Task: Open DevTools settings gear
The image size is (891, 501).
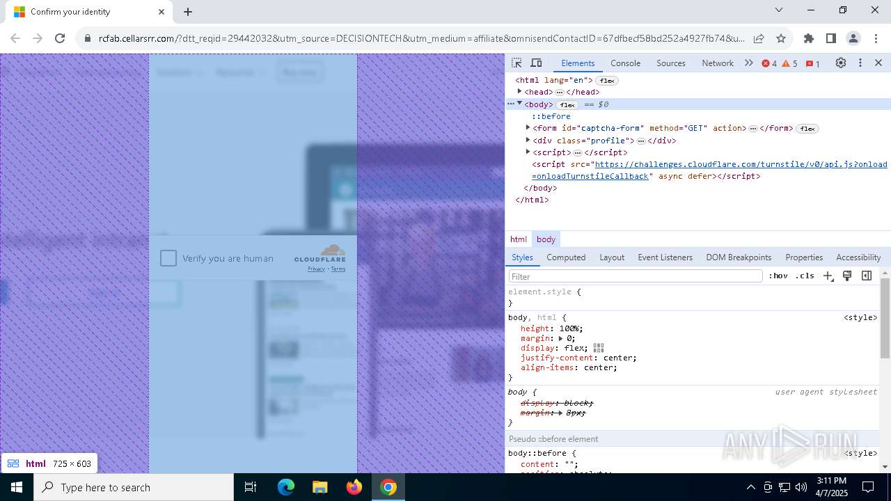Action: [841, 63]
